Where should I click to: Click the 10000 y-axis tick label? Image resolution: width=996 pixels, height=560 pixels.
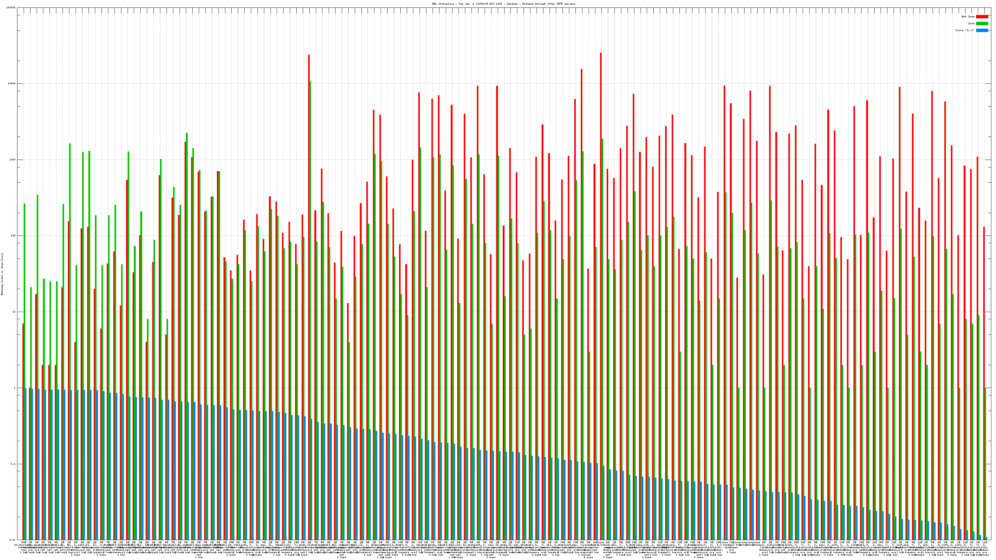(12, 84)
